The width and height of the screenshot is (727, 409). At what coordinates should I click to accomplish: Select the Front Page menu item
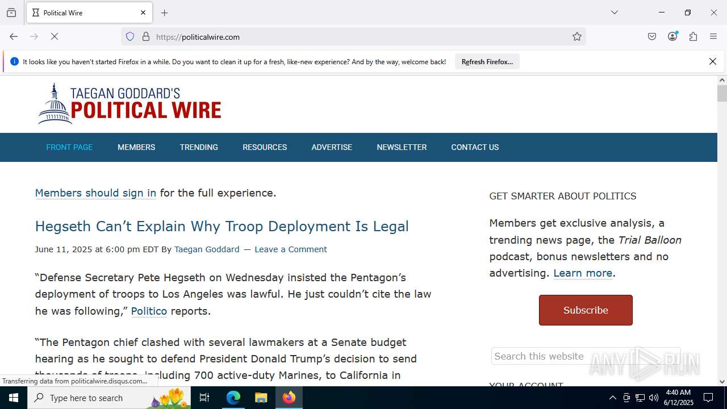pos(69,147)
